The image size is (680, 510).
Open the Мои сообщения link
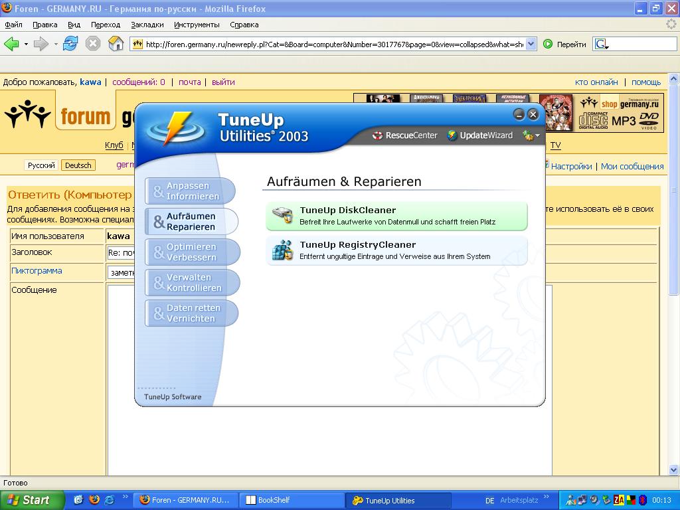[x=632, y=166]
